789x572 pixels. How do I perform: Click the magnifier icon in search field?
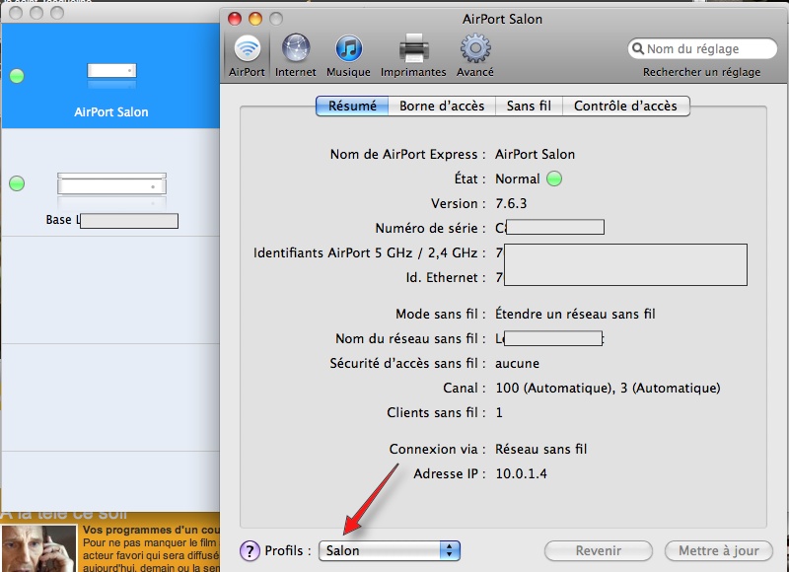[x=637, y=49]
